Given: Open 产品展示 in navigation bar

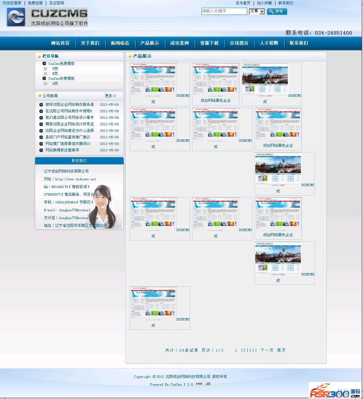Looking at the screenshot, I should click(x=150, y=43).
